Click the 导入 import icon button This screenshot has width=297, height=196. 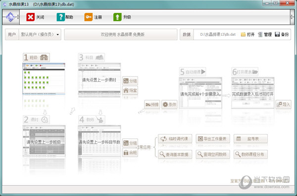click(x=284, y=105)
